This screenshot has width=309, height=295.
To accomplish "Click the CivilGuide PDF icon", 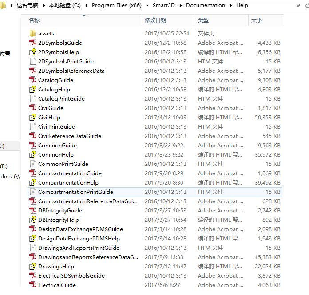I will (x=33, y=108).
